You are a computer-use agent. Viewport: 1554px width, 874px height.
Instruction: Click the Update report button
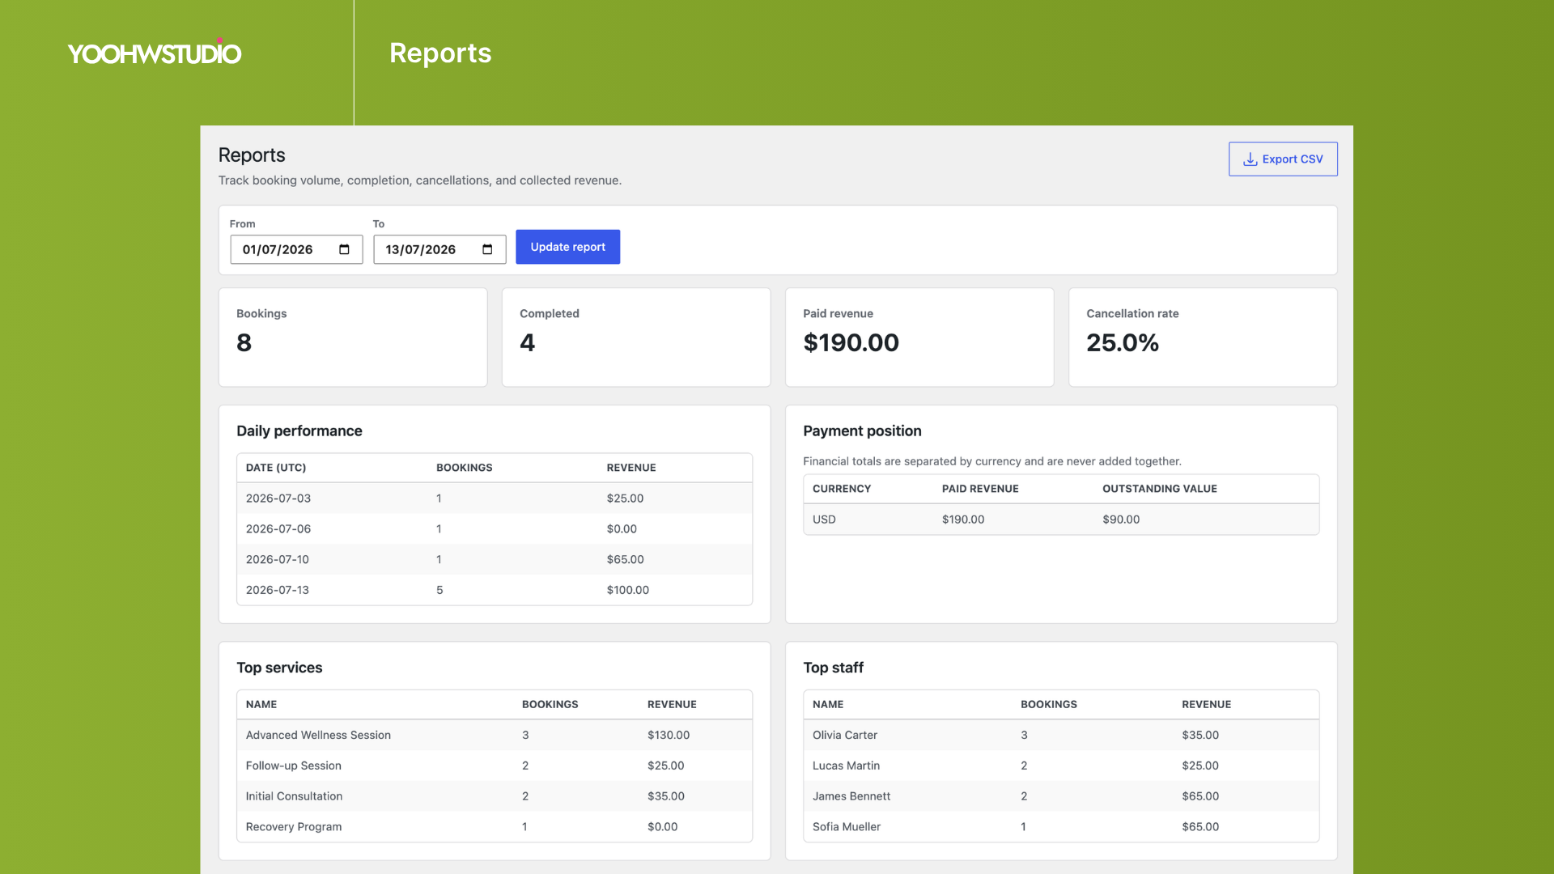pos(567,247)
